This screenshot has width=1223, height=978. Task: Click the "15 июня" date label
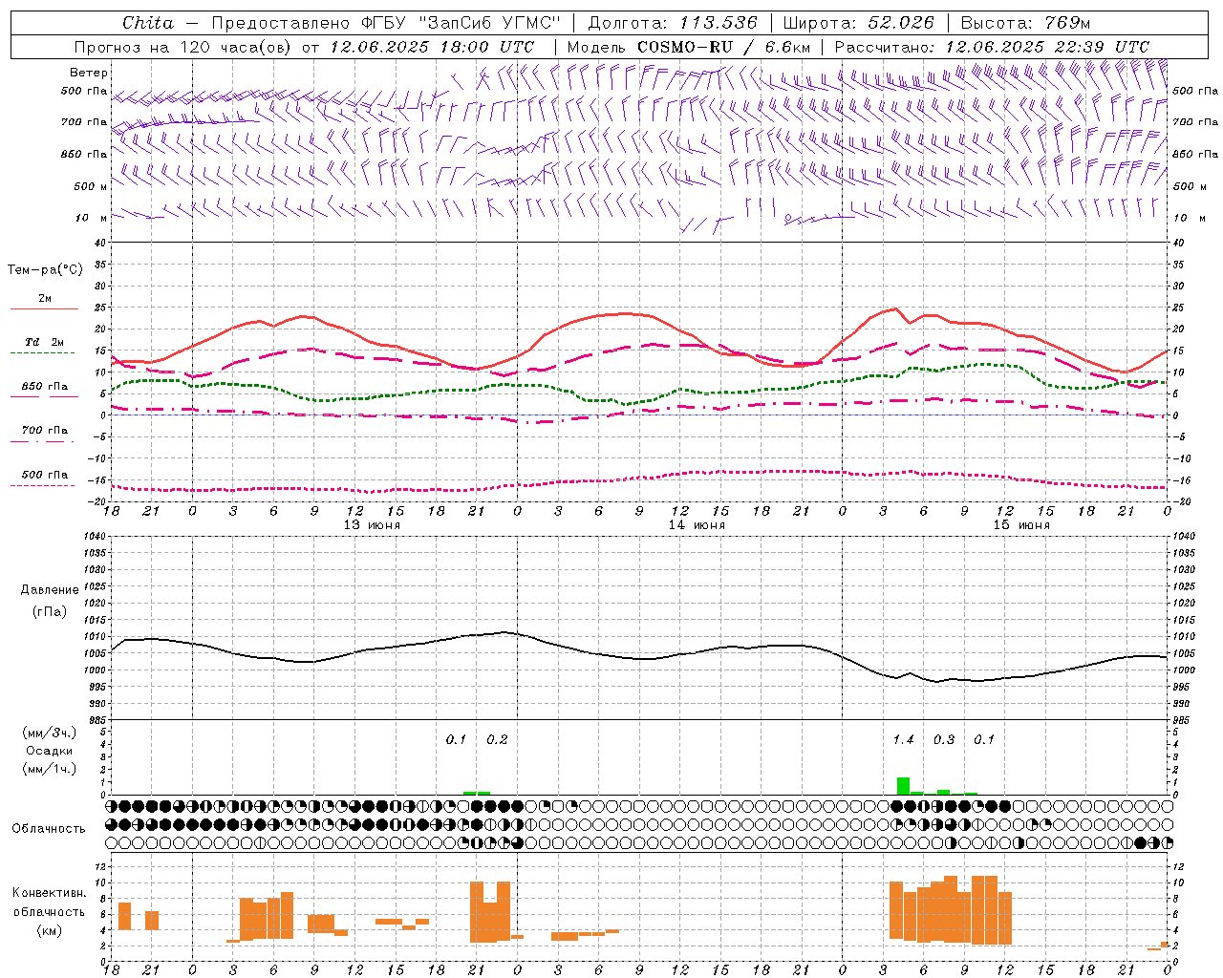coord(1021,525)
